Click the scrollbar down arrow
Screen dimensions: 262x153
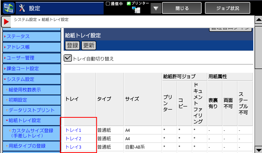[259, 150]
